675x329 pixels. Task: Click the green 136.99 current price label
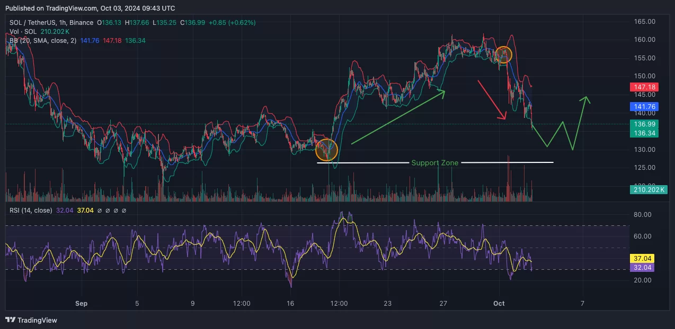click(644, 124)
